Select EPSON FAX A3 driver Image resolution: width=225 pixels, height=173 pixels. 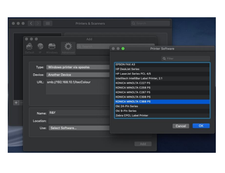162,64
